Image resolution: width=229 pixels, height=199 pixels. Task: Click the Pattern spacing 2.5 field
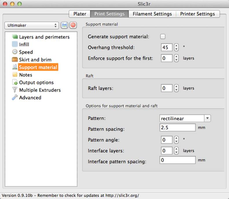177,127
